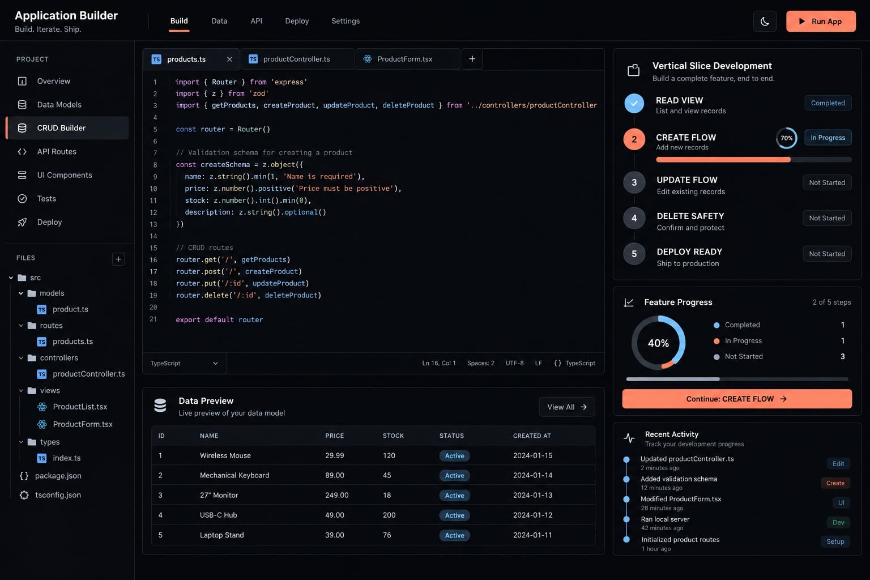
Task: Select the Build top tab
Action: pos(179,21)
